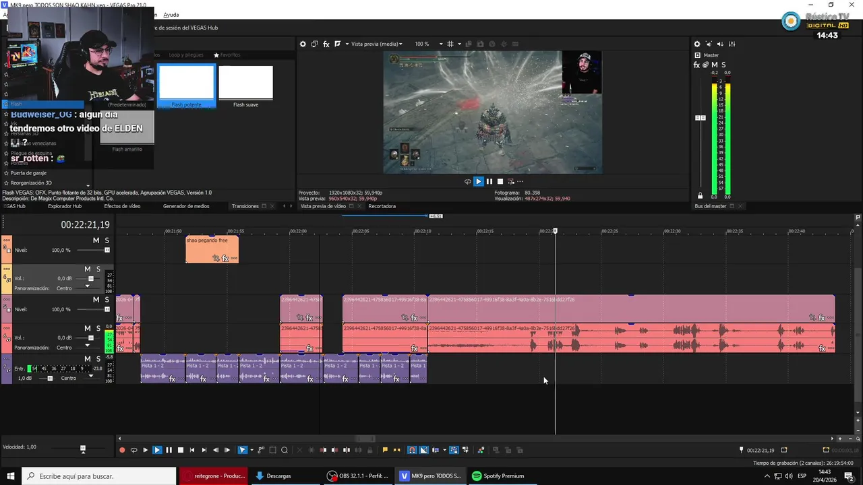
Task: Toggle loop playback in the timeline transport
Action: click(133, 450)
